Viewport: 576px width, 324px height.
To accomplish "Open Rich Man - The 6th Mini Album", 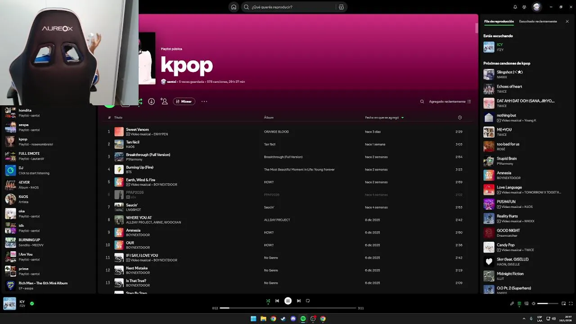I will point(48,285).
